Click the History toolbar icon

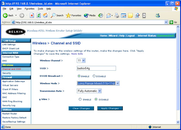coord(101,15)
